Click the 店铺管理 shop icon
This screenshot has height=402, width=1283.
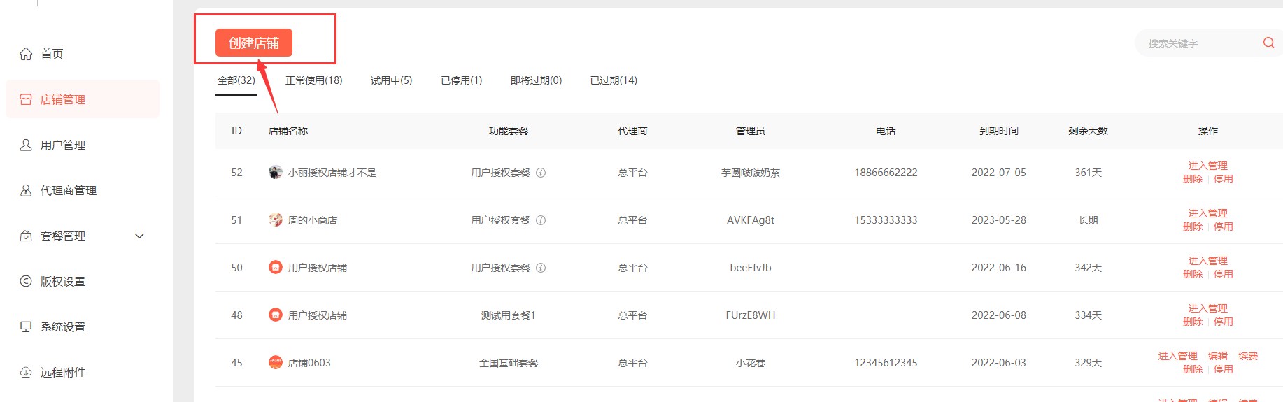pos(26,99)
